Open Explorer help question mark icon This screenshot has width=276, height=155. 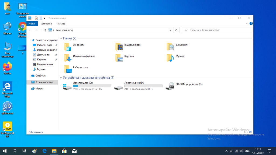coord(251,23)
